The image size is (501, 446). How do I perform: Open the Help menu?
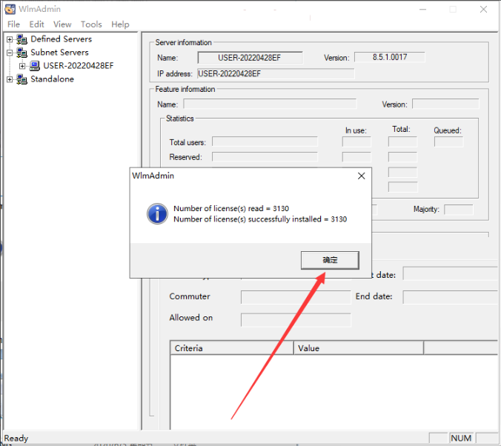[120, 24]
